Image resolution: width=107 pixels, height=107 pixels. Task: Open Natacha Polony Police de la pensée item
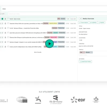26,24
